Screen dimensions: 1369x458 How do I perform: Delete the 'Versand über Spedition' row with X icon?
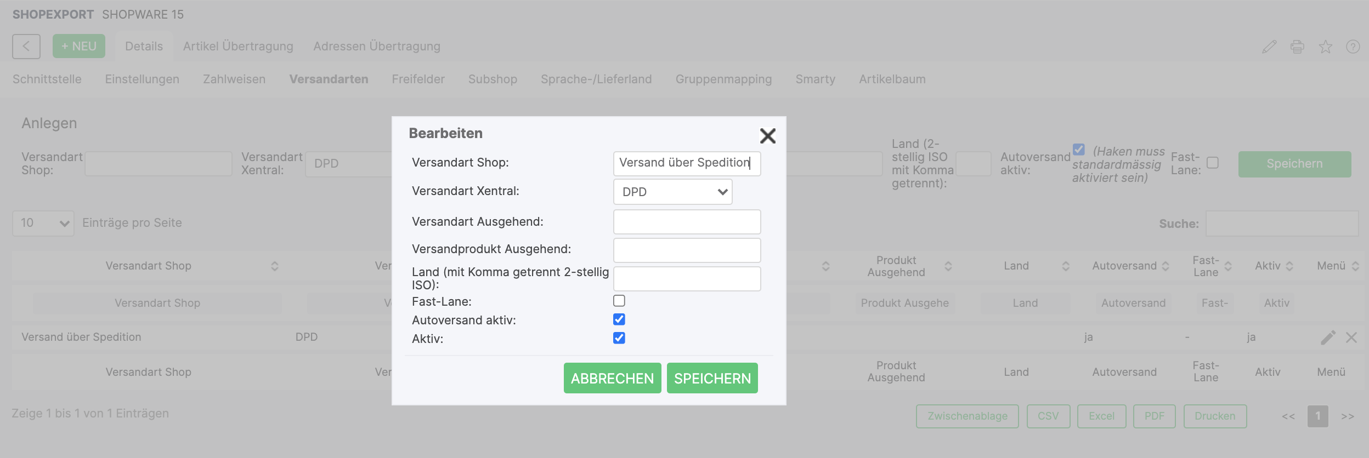pyautogui.click(x=1351, y=337)
